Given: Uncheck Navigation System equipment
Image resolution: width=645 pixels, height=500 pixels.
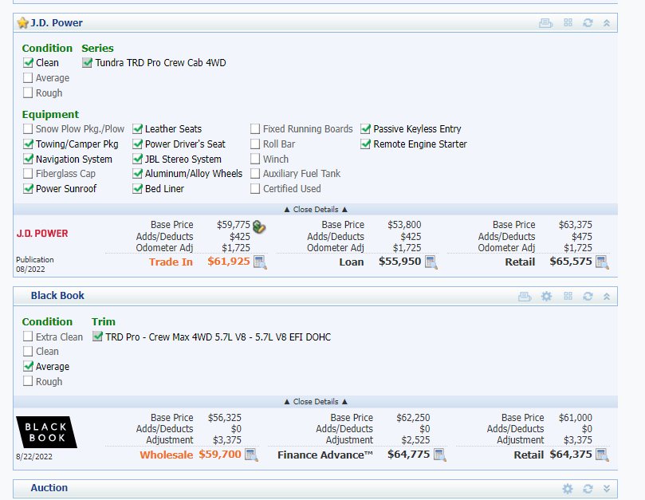Looking at the screenshot, I should click(x=28, y=159).
